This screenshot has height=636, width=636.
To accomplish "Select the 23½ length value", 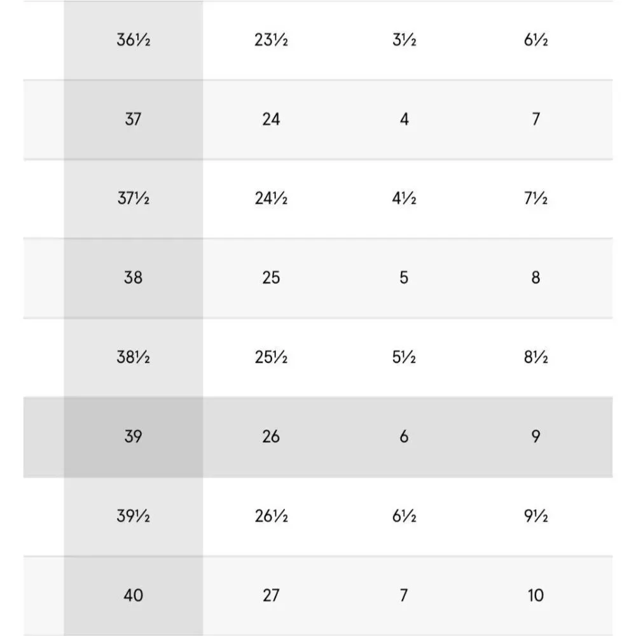I will (x=271, y=39).
